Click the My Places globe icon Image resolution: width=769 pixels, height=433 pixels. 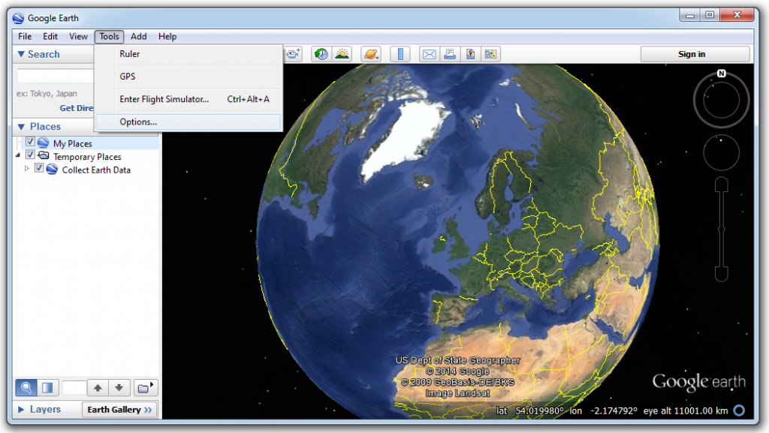pyautogui.click(x=43, y=143)
